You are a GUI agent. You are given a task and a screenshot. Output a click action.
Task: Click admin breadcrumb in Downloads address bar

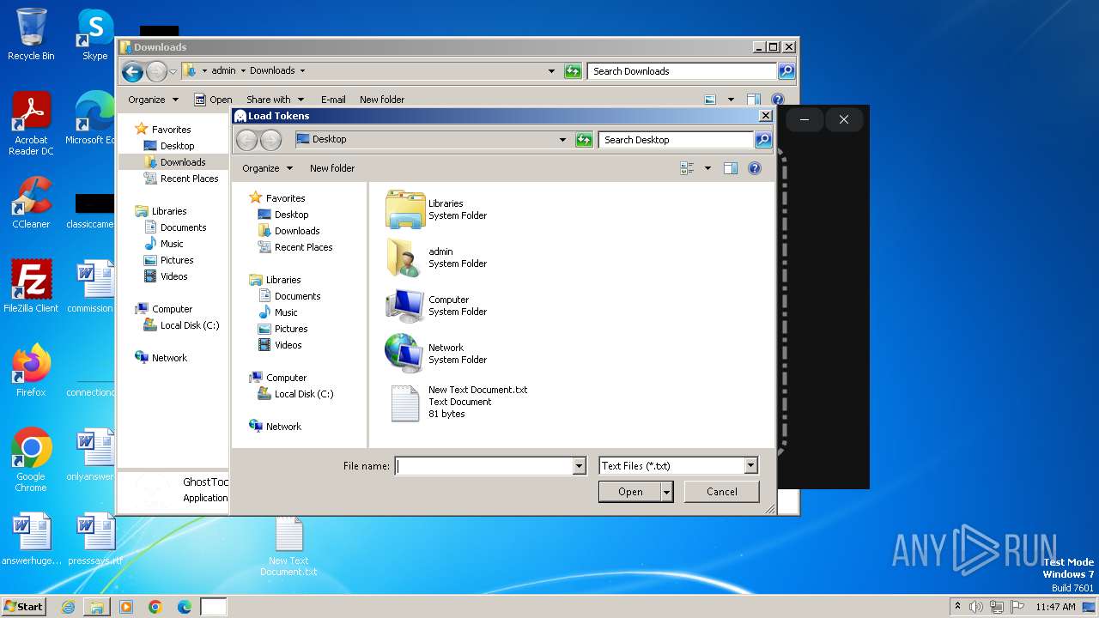pos(223,71)
